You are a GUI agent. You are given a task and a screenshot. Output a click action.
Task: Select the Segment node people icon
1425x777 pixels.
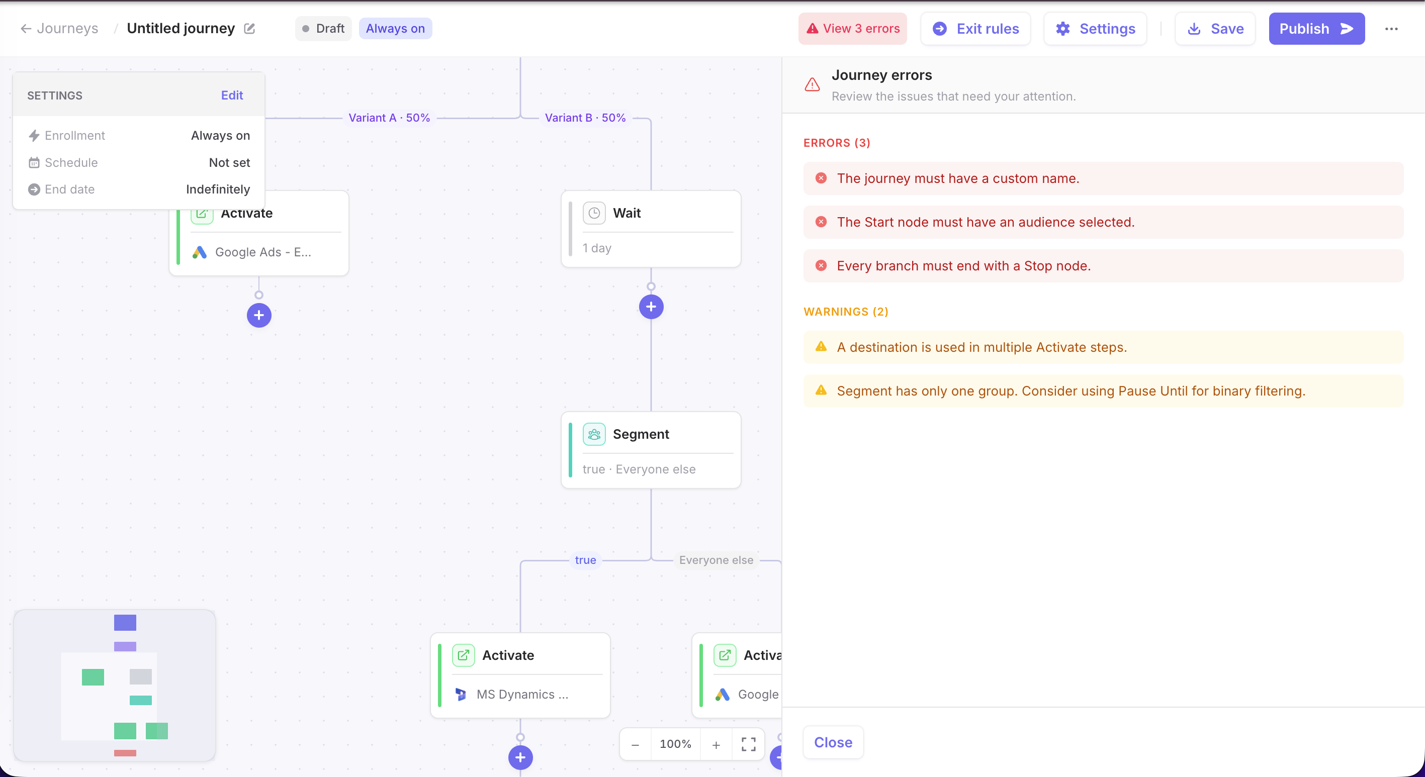click(x=594, y=434)
